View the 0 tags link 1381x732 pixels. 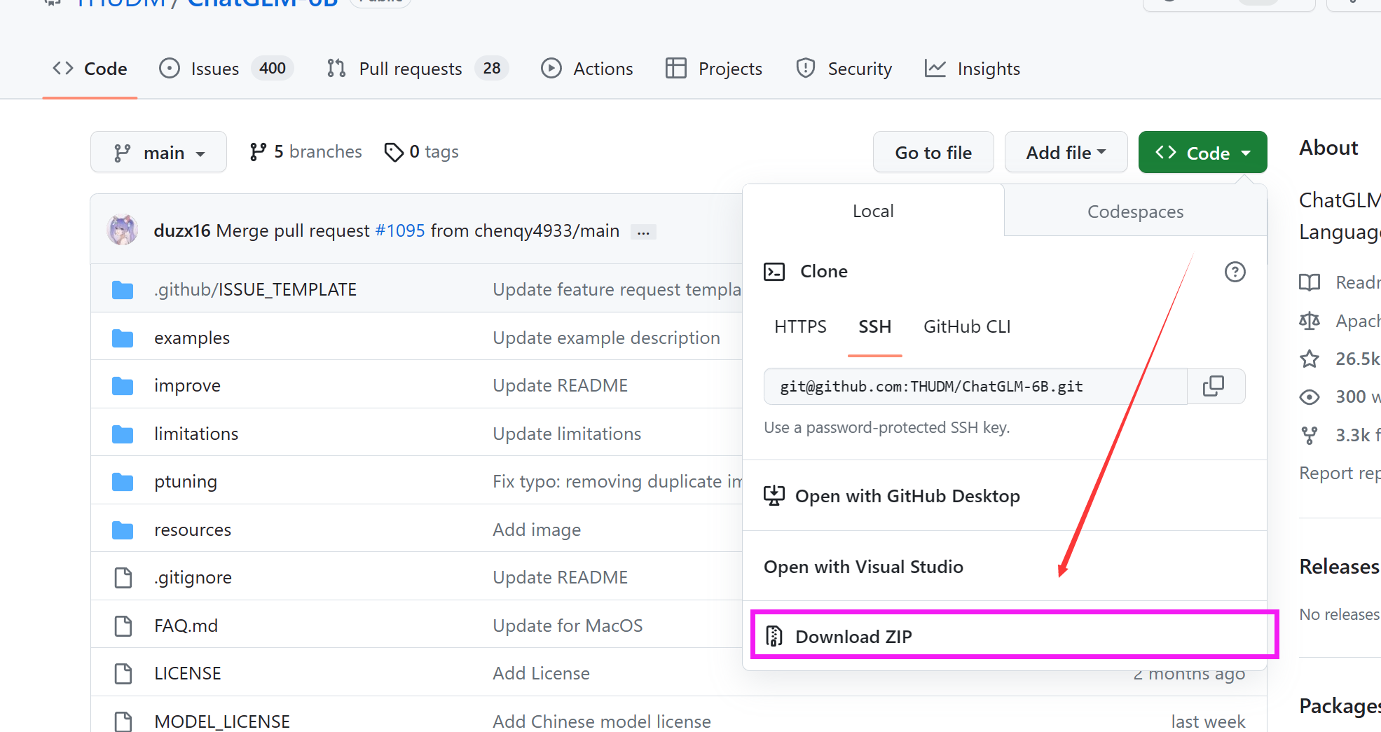pos(422,152)
